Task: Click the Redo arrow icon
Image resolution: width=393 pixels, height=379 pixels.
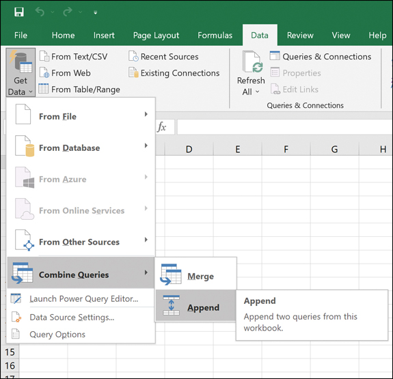Action: pos(68,12)
